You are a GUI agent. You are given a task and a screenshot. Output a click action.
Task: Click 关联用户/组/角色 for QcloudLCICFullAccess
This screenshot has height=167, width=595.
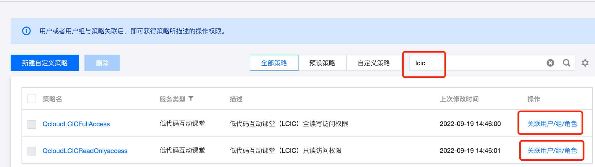(x=552, y=124)
